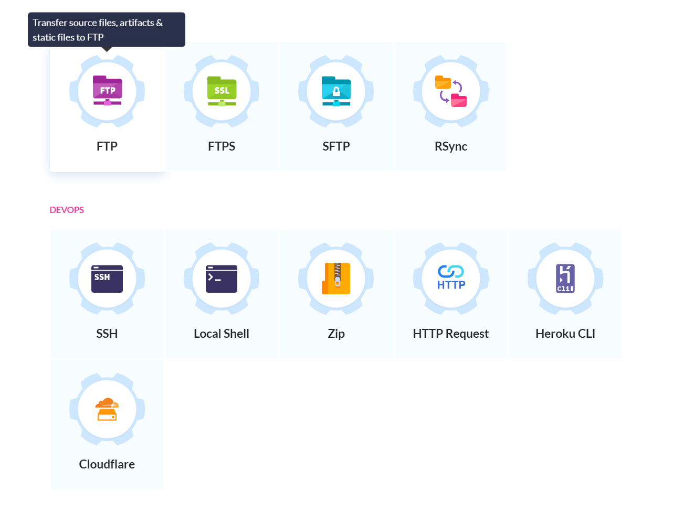Click the FTPS label text

(222, 146)
